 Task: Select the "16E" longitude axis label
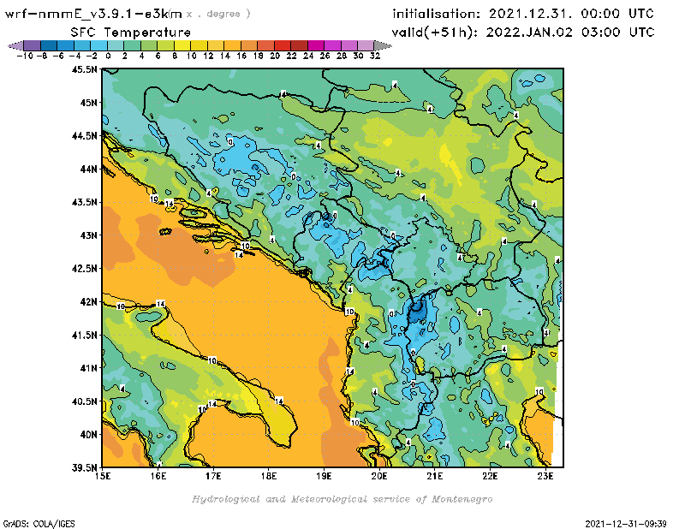pos(158,476)
